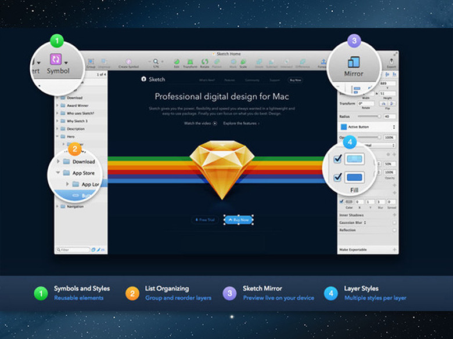Click the Export icon in the toolbar
Viewport: 453px width, 339px height.
pyautogui.click(x=391, y=61)
